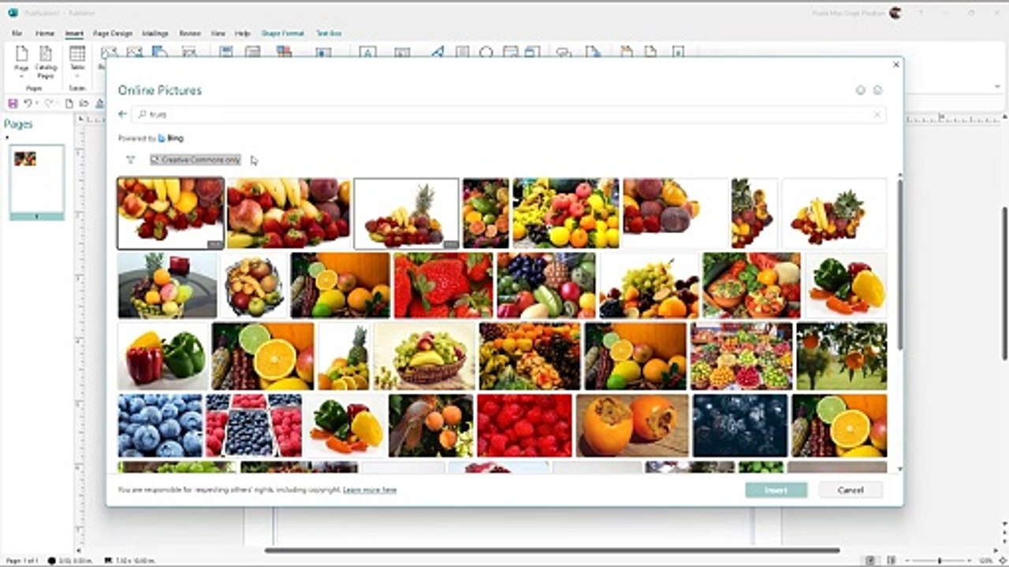Switch to the Text Box tab

click(329, 34)
